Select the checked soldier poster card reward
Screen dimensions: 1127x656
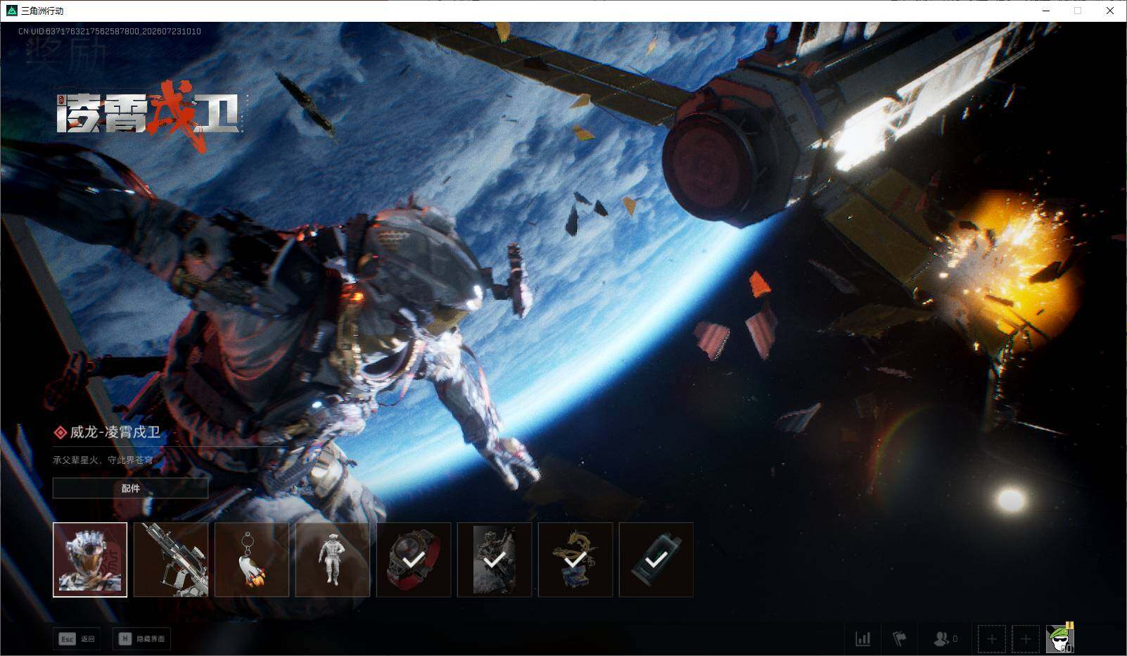(x=495, y=560)
